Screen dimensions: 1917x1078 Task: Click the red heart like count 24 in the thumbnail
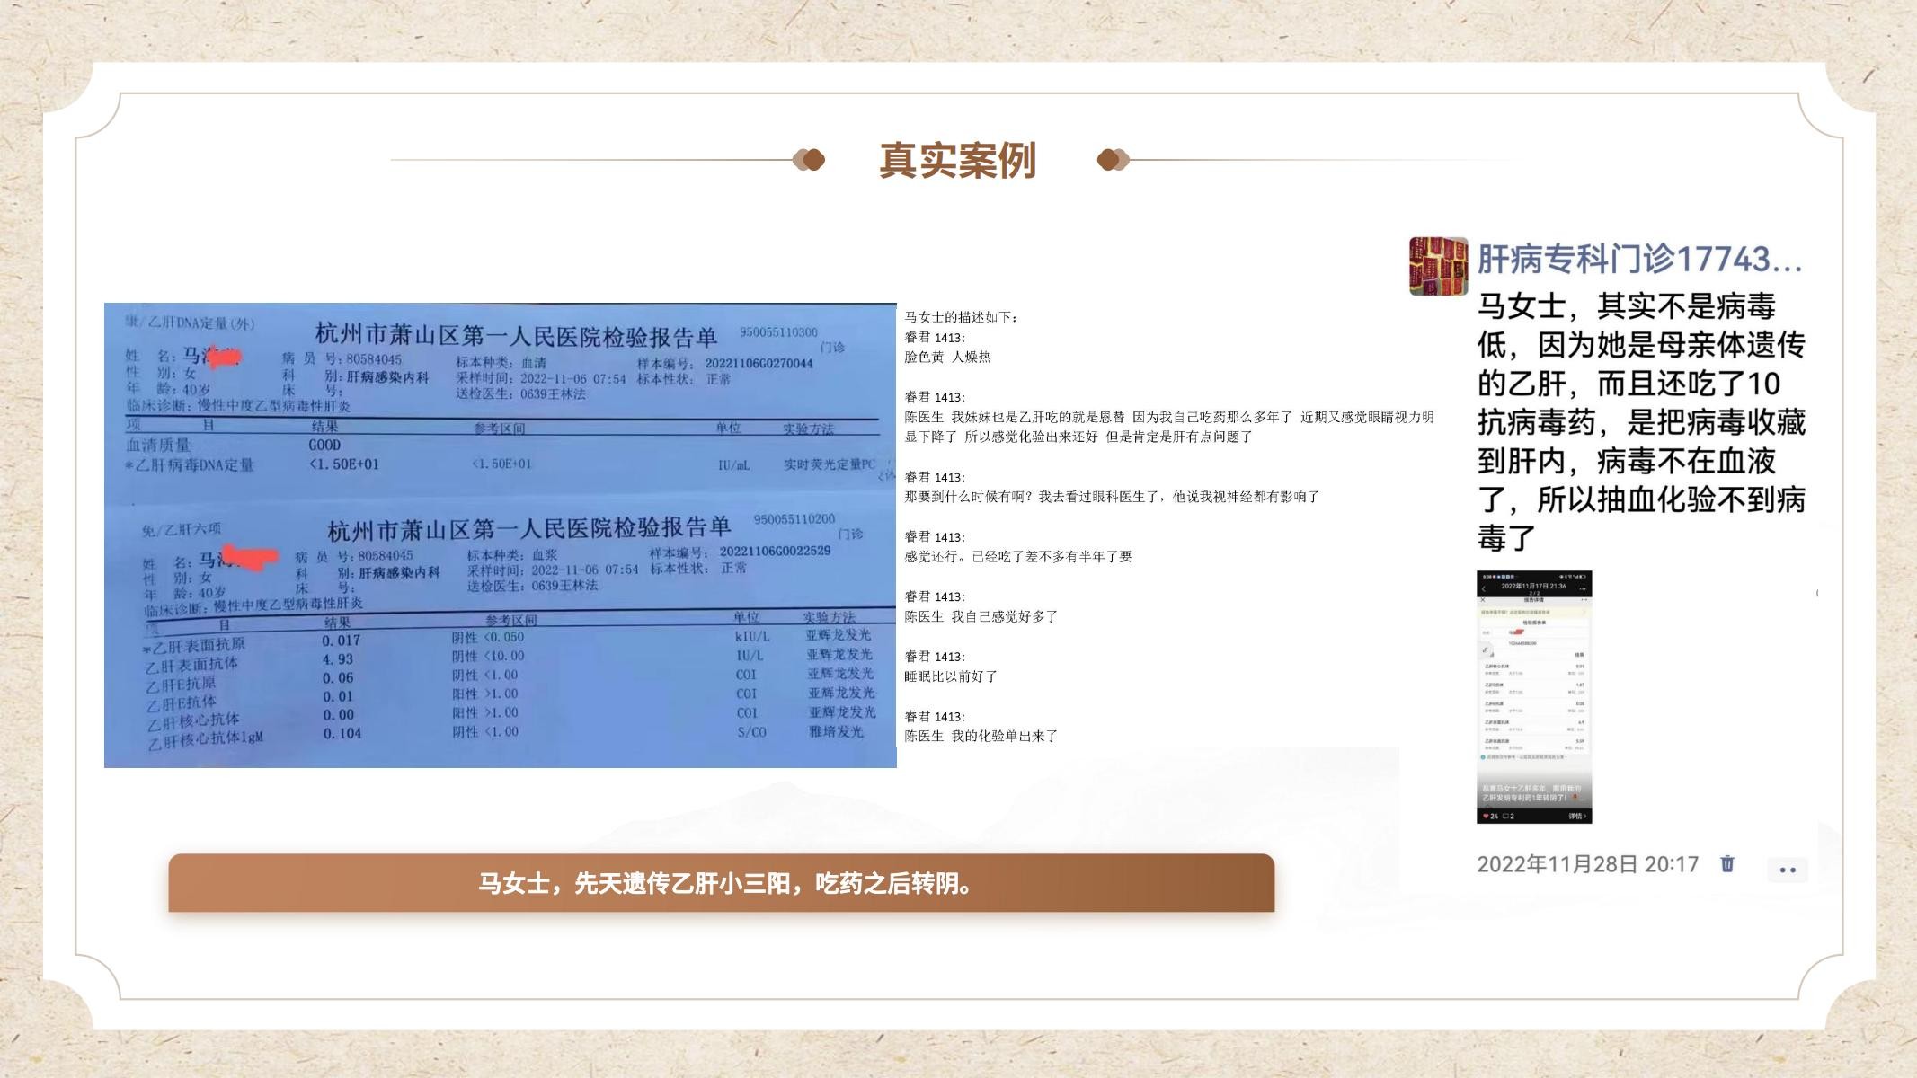coord(1490,817)
